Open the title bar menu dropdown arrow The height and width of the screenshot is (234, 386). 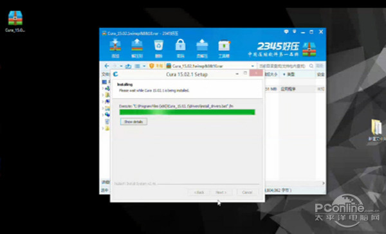point(295,32)
